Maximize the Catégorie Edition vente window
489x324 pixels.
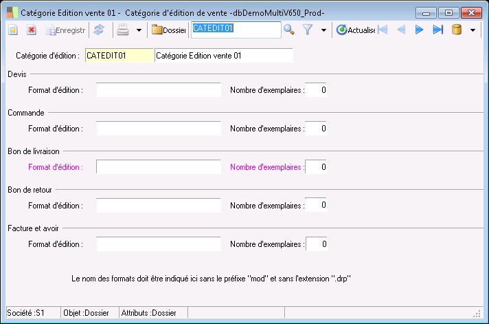click(x=448, y=13)
